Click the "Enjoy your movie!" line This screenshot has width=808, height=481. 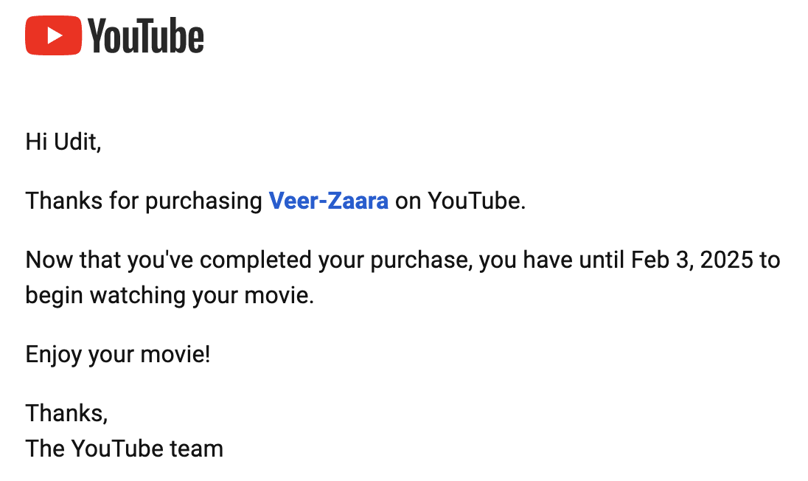(118, 354)
